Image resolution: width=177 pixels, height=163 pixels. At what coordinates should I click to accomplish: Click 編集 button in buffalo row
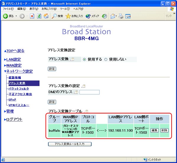tap(155, 130)
